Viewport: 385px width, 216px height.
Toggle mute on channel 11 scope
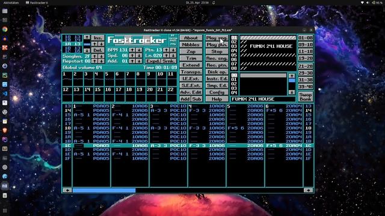(x=172, y=79)
